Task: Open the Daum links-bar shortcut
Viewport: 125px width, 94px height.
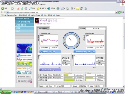Action: (56, 15)
